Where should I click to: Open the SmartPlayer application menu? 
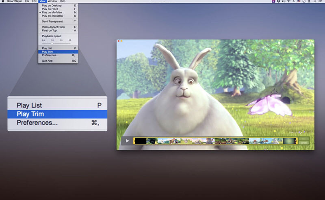(15, 1)
